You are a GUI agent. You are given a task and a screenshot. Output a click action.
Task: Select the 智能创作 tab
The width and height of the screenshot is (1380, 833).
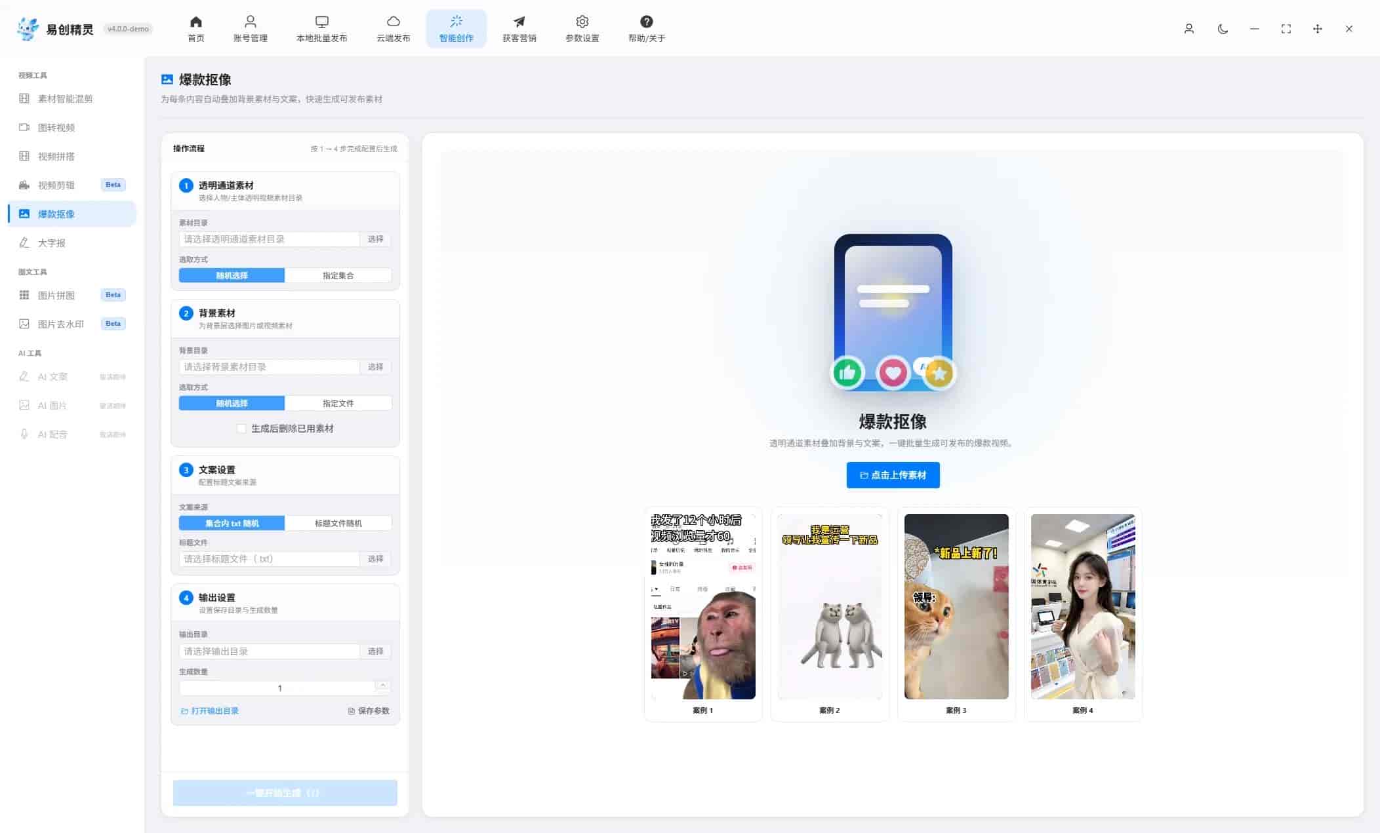click(x=456, y=29)
